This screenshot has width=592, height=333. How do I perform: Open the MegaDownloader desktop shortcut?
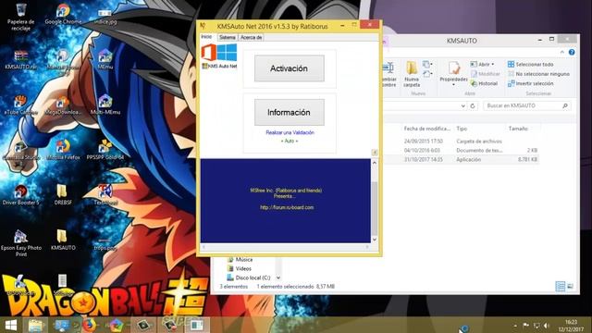(x=63, y=105)
